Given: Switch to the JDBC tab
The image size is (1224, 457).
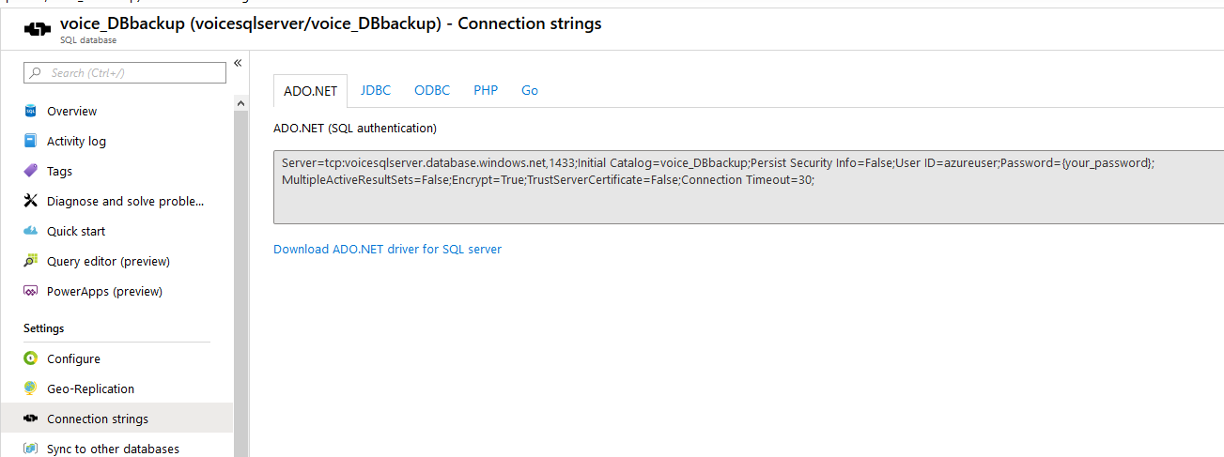Looking at the screenshot, I should [x=376, y=90].
